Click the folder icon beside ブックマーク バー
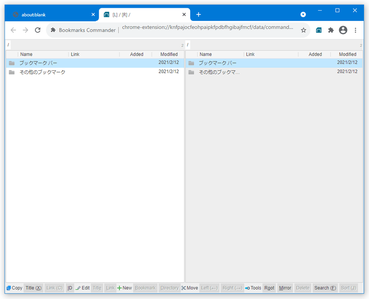 12,63
